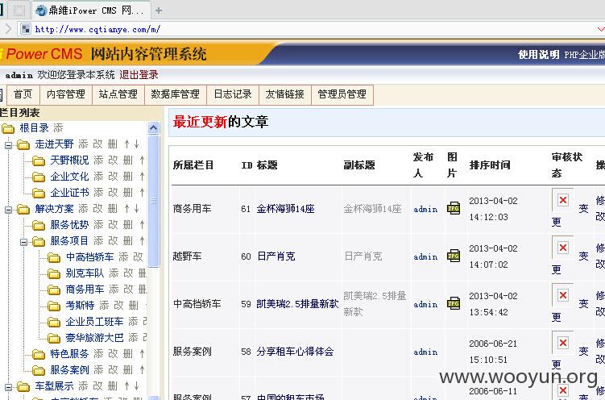Open the 站点管理 menu tab
The image size is (605, 400).
coord(118,94)
